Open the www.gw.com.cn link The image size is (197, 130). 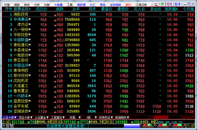click(170, 122)
